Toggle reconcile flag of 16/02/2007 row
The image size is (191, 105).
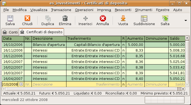click(123, 67)
